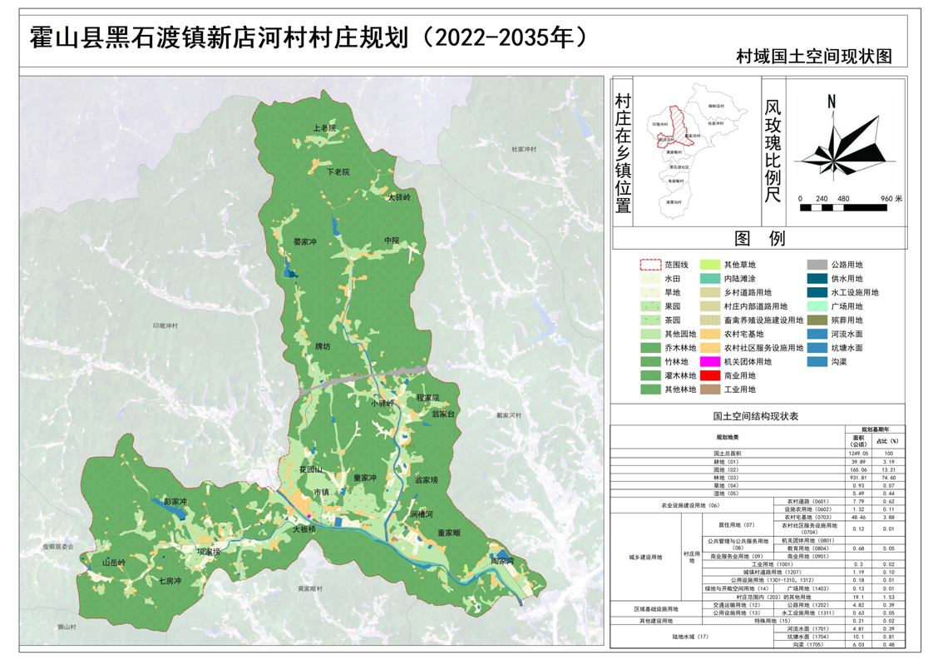Click the 上老院 label on the map
The image size is (933, 660).
point(323,129)
